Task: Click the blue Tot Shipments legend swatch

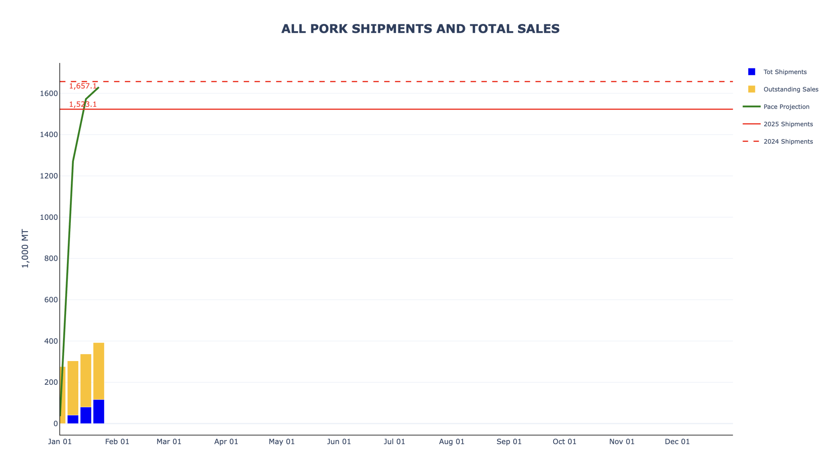Action: [751, 72]
